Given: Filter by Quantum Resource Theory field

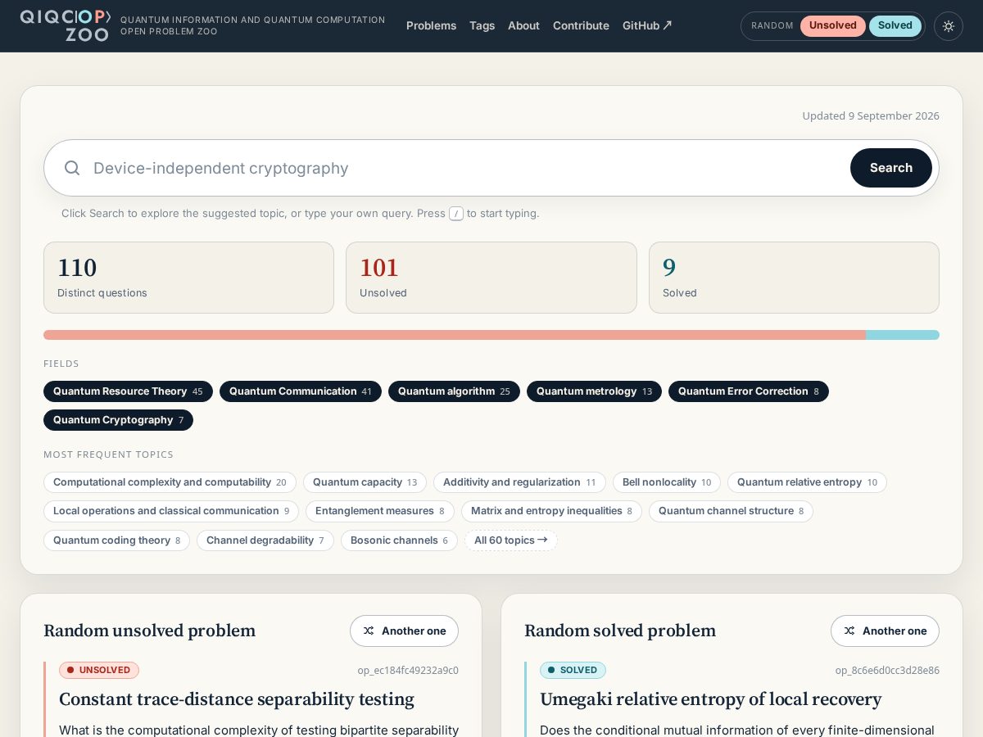Looking at the screenshot, I should [x=128, y=391].
